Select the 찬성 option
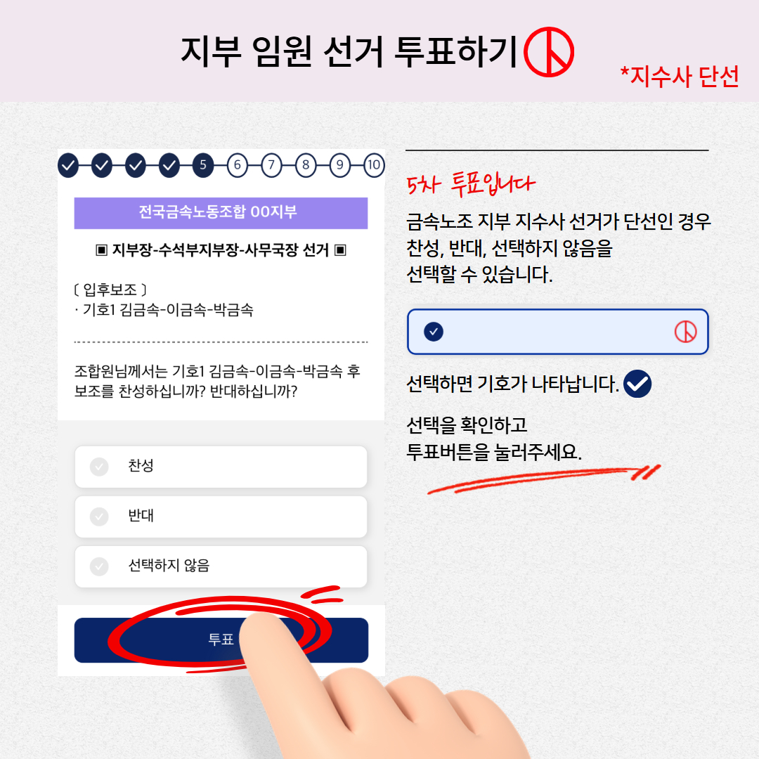The image size is (759, 759). point(221,467)
